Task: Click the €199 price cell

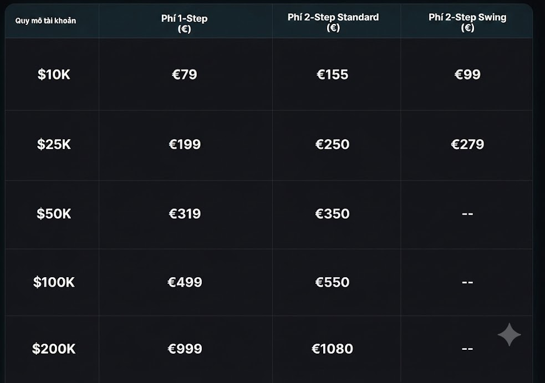Action: tap(185, 144)
